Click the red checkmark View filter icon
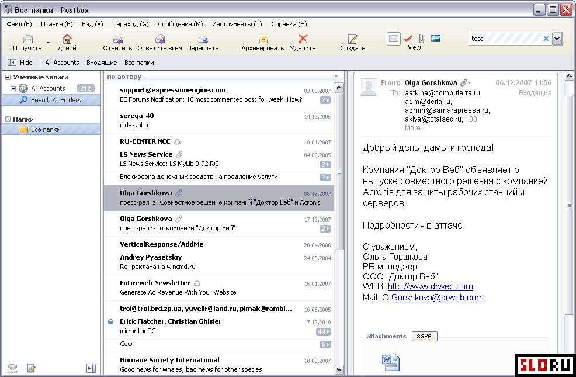This screenshot has height=377, width=576. point(408,39)
